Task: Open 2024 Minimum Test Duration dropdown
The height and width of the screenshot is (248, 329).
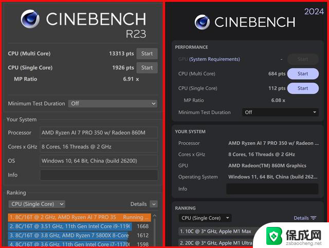Action: pyautogui.click(x=280, y=112)
